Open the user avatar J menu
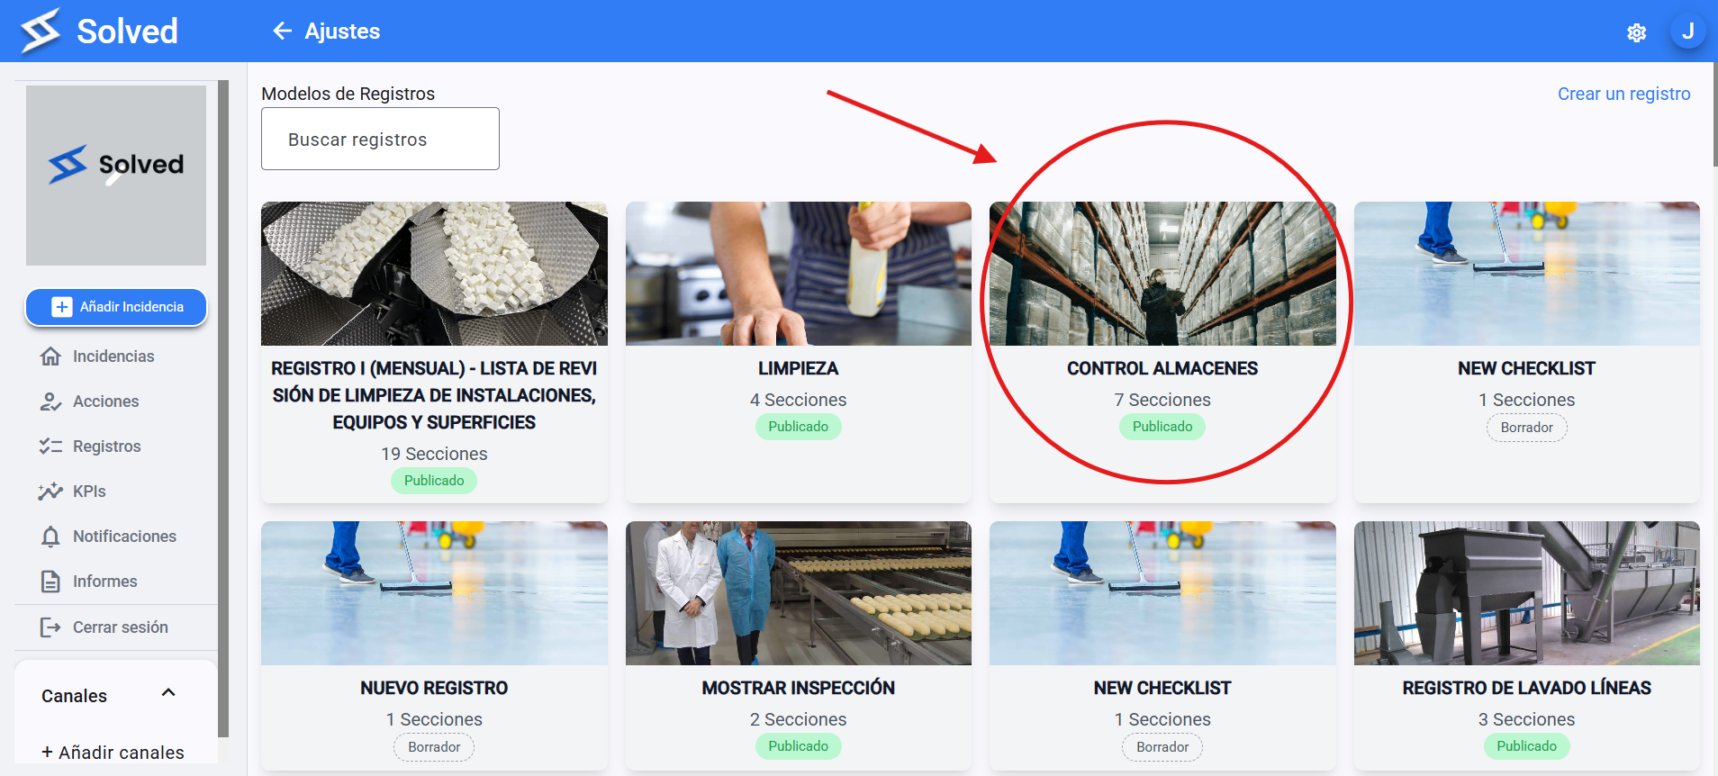The image size is (1718, 776). tap(1687, 32)
